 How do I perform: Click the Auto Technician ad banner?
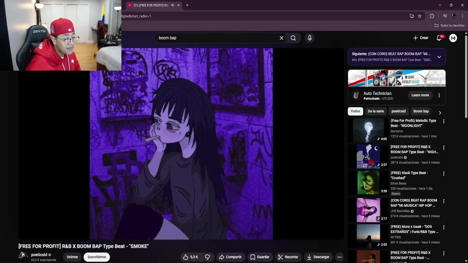(x=397, y=78)
